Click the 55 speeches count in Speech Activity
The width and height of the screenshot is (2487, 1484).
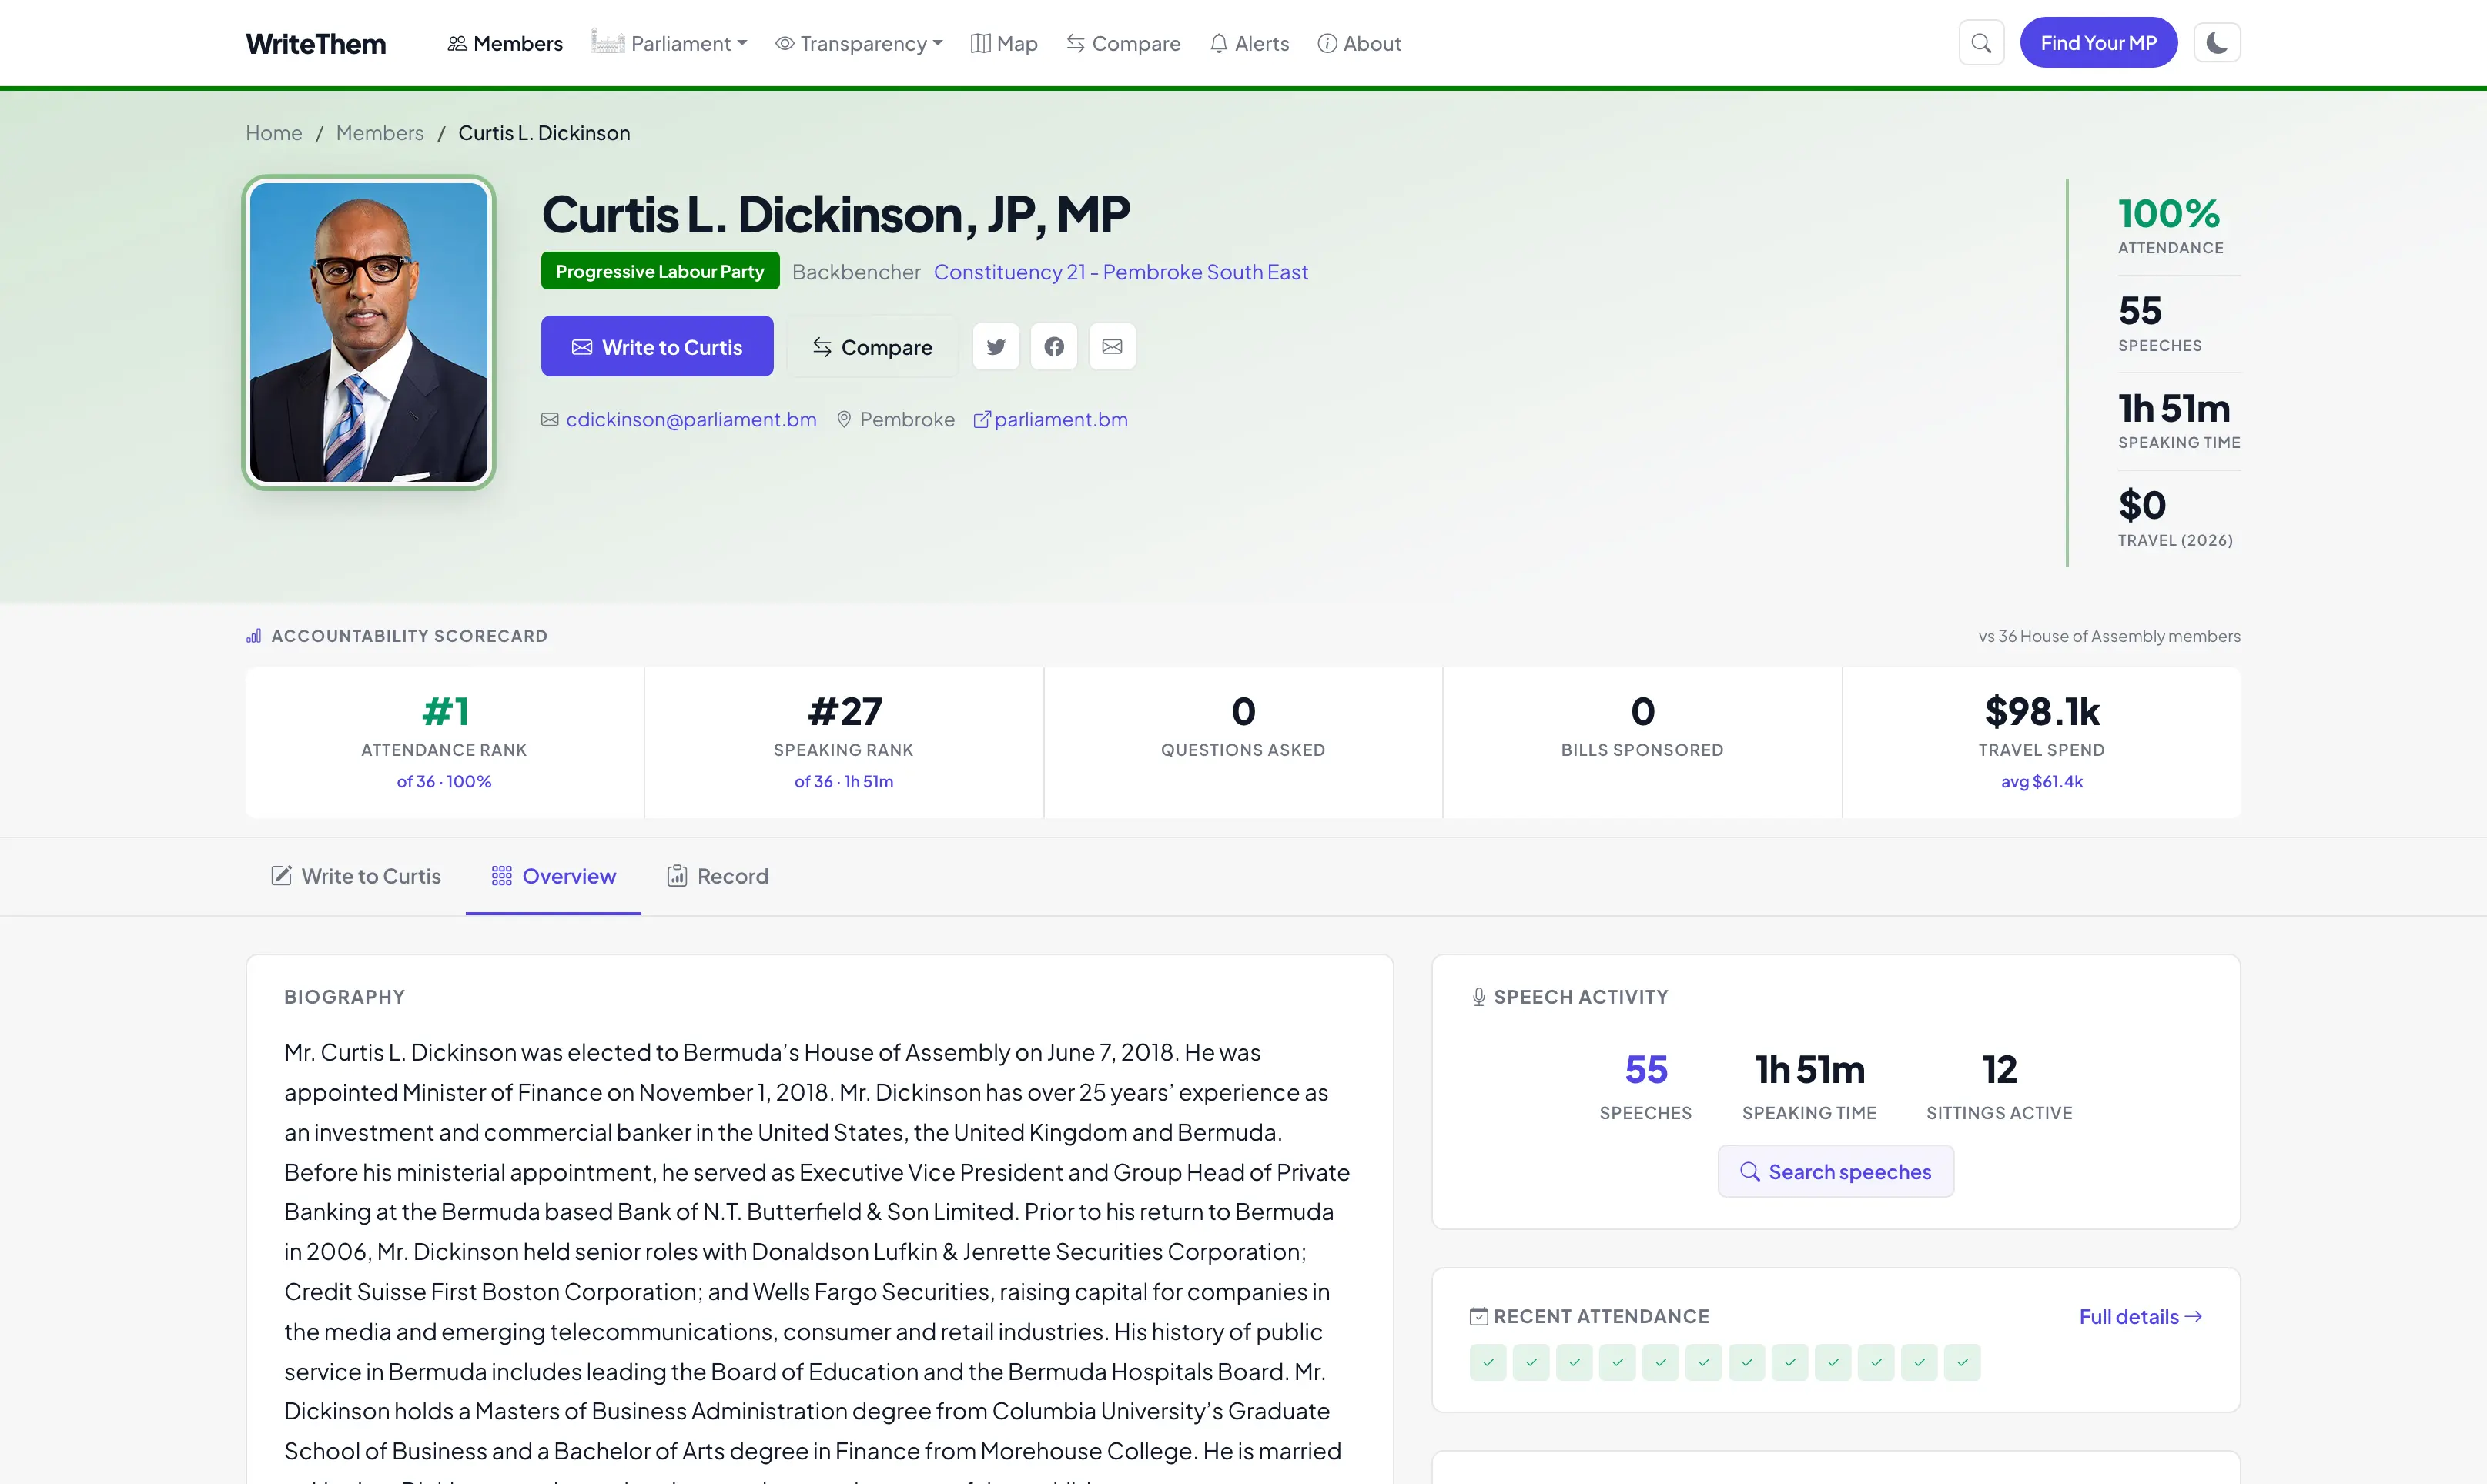pos(1645,1070)
